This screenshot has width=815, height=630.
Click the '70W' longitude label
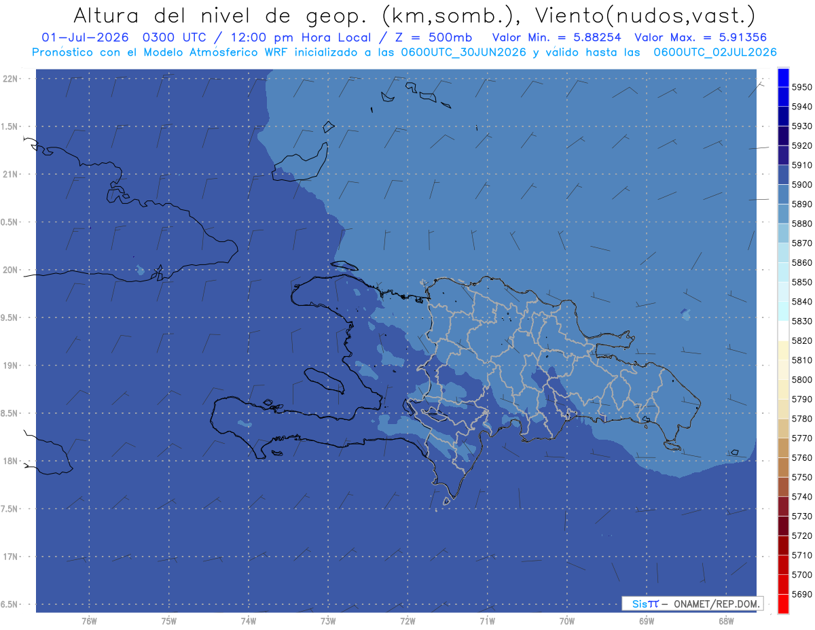click(567, 621)
